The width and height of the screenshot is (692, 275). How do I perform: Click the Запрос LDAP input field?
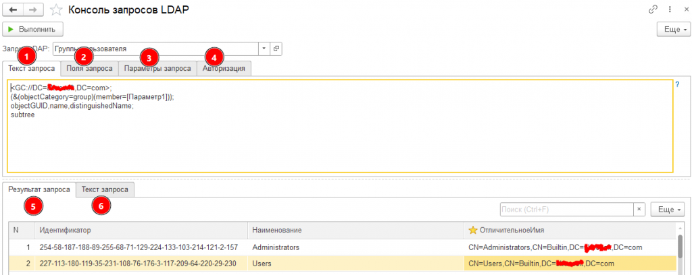155,49
